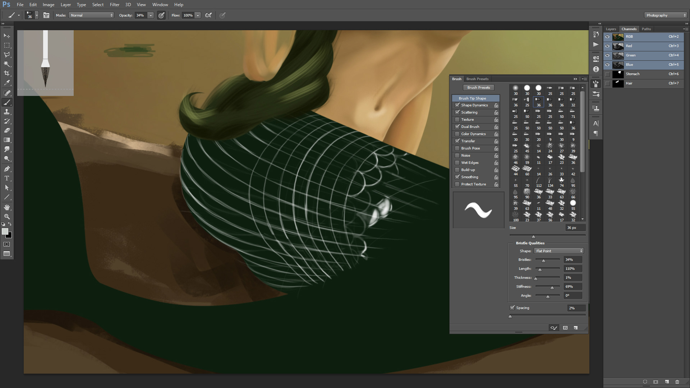Enable the Texture checkbox
The height and width of the screenshot is (388, 690).
point(457,120)
